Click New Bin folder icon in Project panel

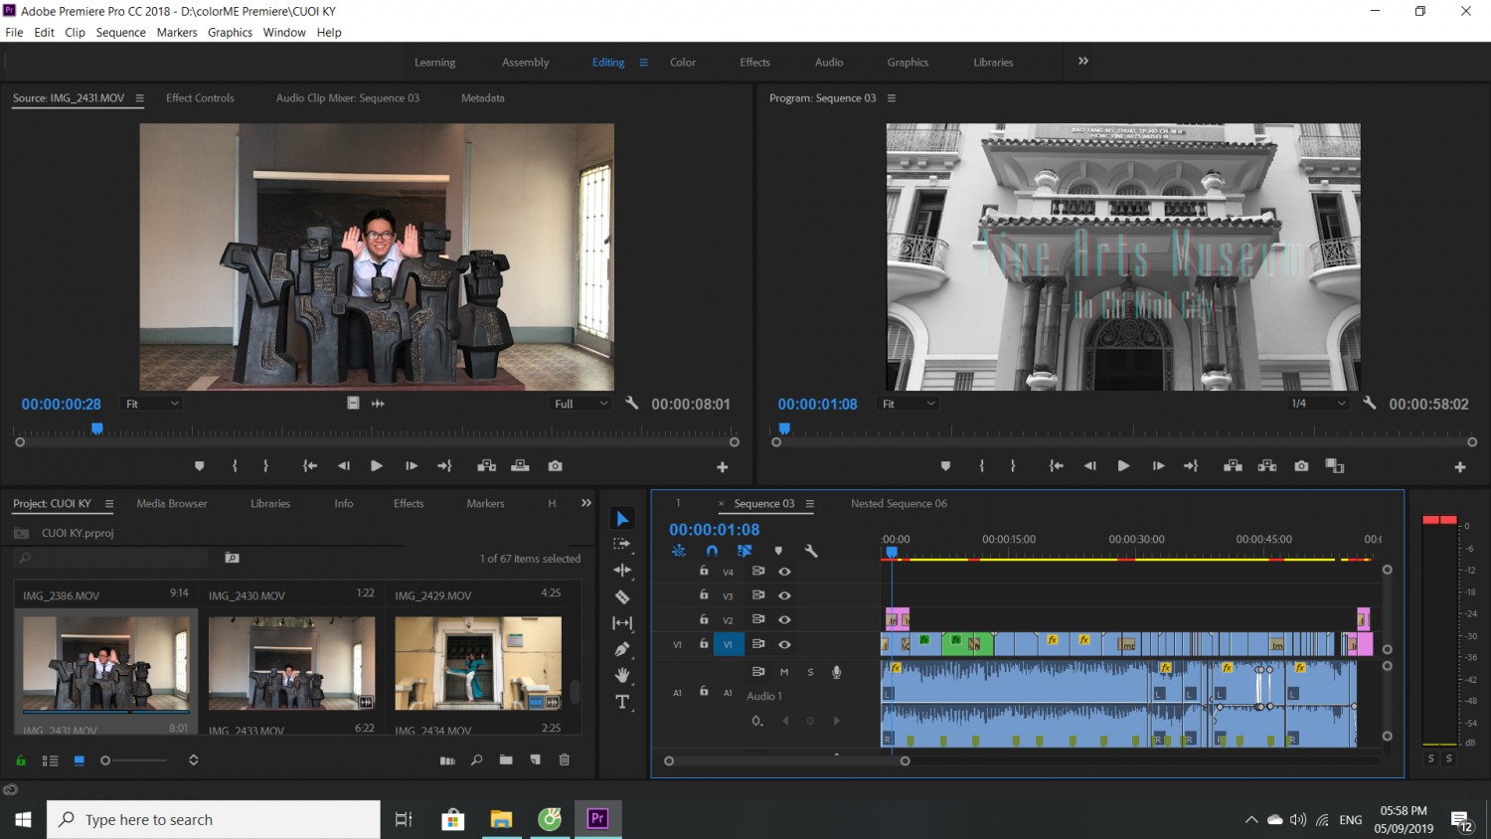(506, 759)
